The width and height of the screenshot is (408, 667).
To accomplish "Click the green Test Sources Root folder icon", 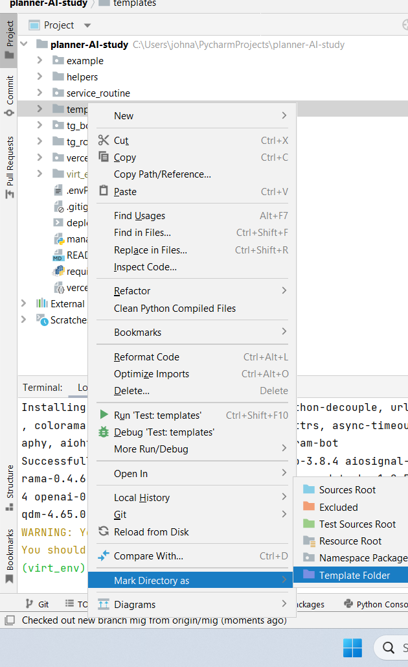I will point(308,524).
